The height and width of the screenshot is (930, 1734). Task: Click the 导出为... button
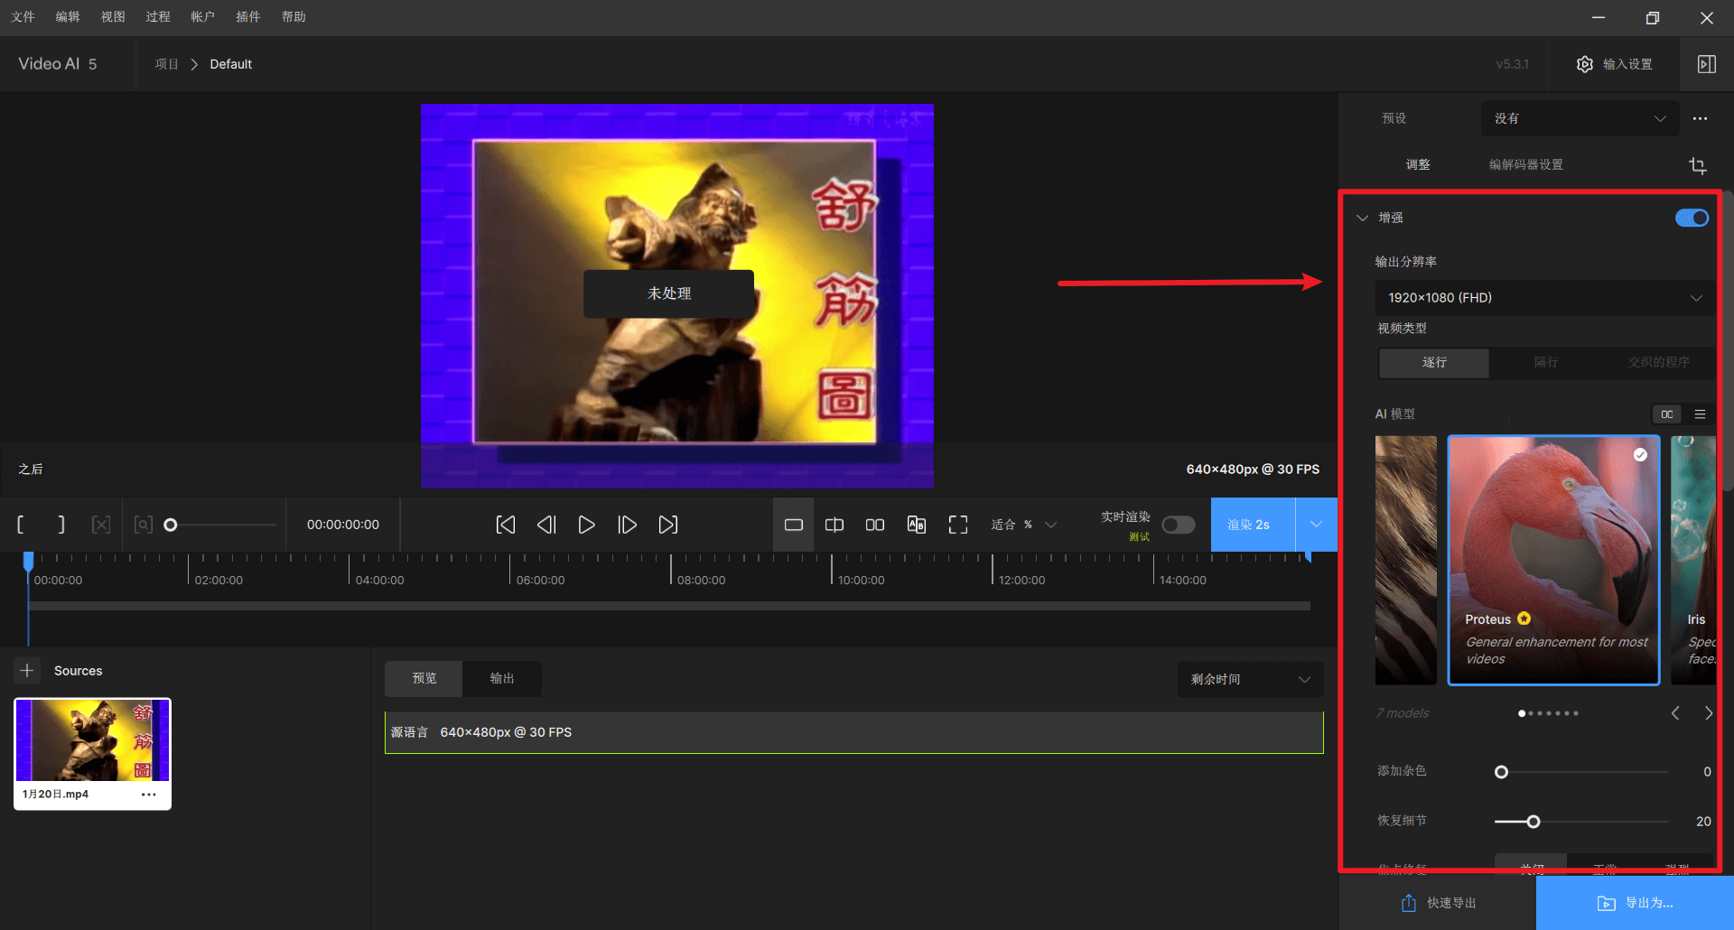point(1636,902)
